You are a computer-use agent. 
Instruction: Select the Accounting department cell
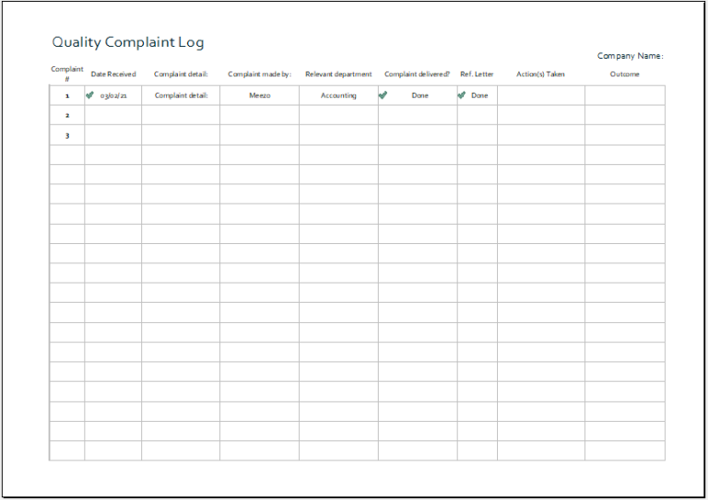[338, 96]
